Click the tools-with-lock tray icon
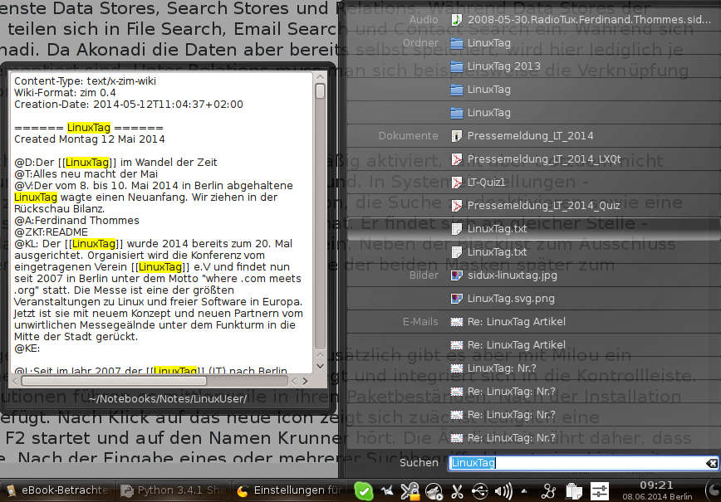 410,491
